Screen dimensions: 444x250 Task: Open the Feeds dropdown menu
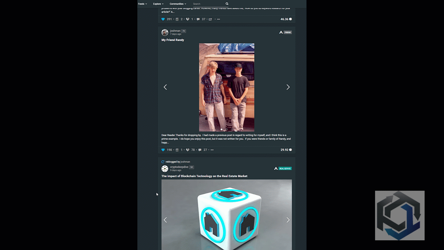(142, 4)
